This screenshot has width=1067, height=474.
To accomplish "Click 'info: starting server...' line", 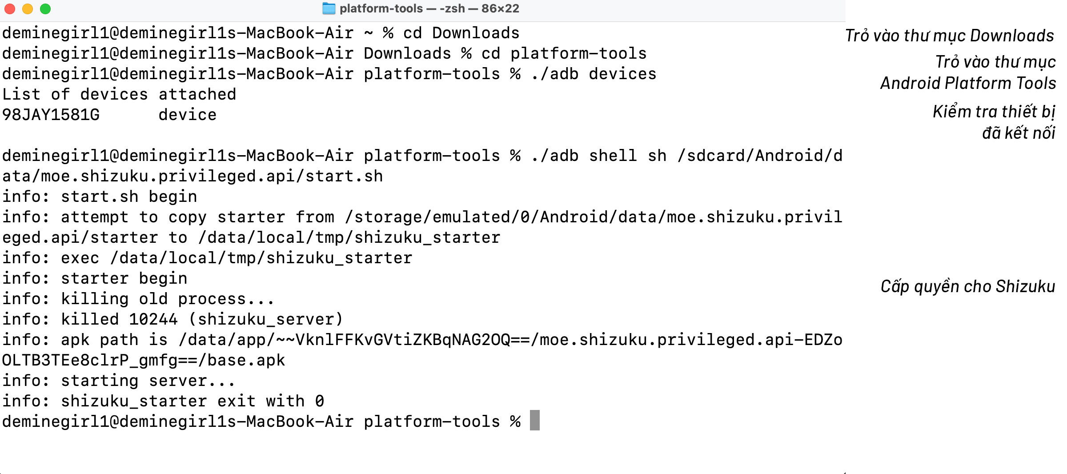I will tap(119, 381).
